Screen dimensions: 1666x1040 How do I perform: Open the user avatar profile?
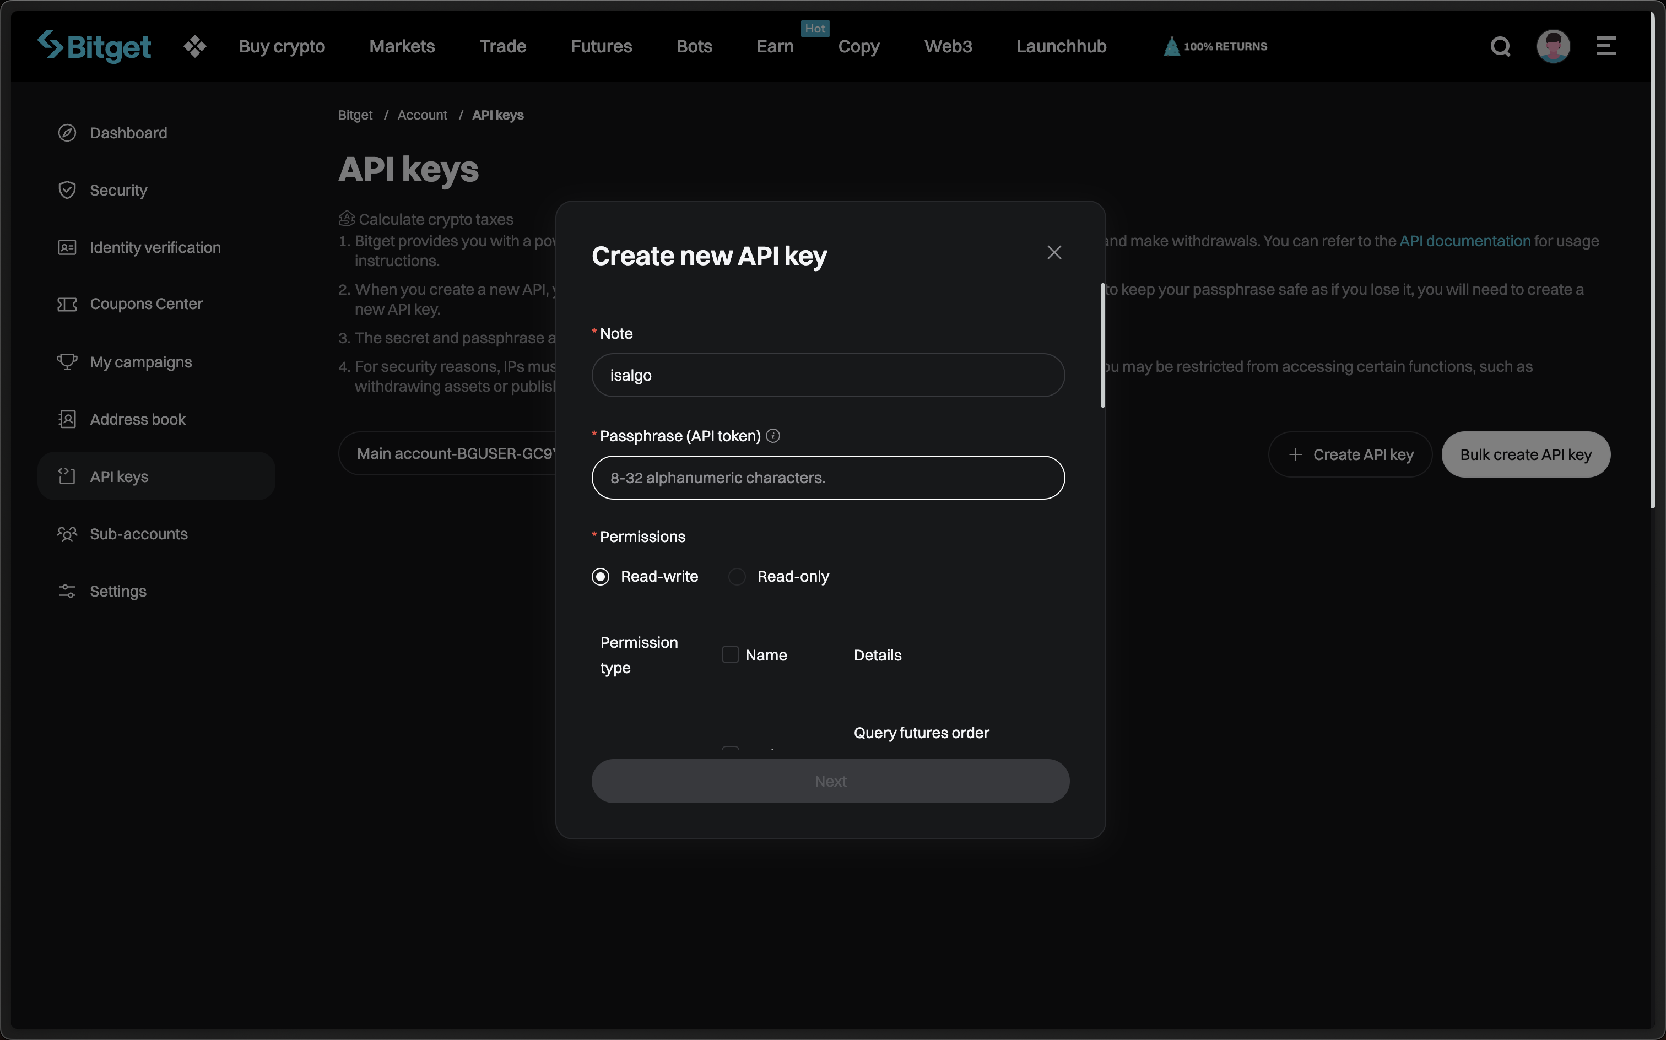pos(1553,46)
